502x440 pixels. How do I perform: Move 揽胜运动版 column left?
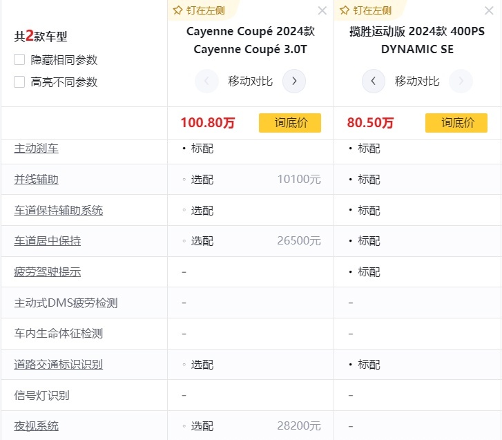click(x=374, y=81)
